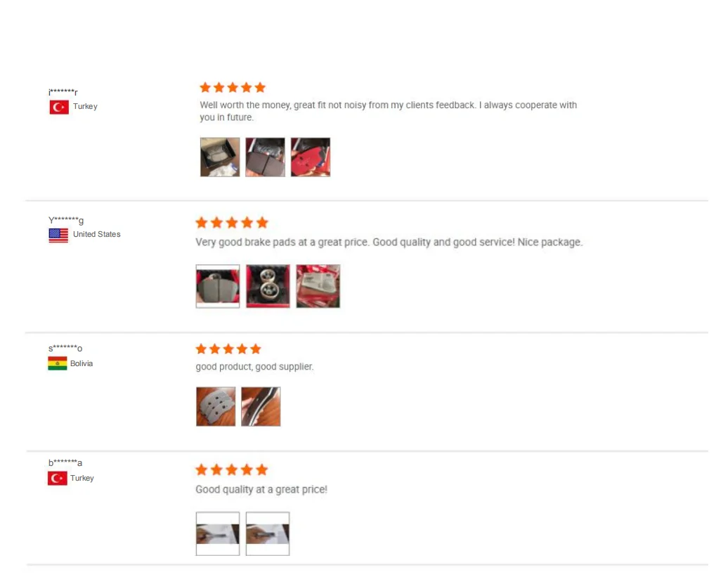Open first photo in the i*******r review
Screen dimensions: 716x584
[220, 157]
